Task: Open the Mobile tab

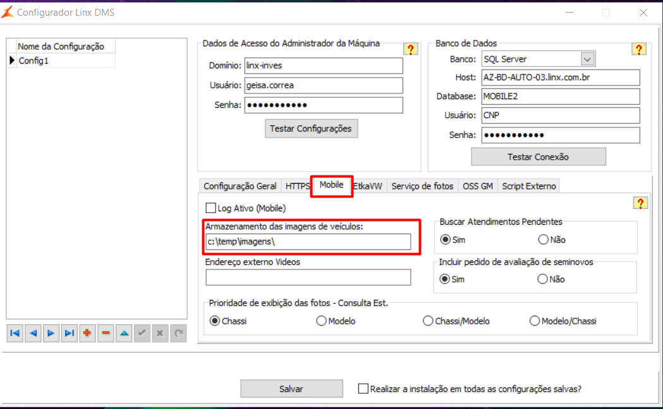Action: pyautogui.click(x=331, y=185)
